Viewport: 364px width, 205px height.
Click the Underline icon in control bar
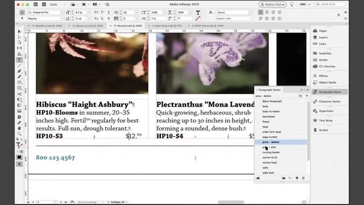[x=109, y=13]
